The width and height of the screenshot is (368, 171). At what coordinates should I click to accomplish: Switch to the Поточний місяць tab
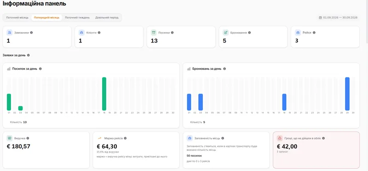click(x=17, y=17)
